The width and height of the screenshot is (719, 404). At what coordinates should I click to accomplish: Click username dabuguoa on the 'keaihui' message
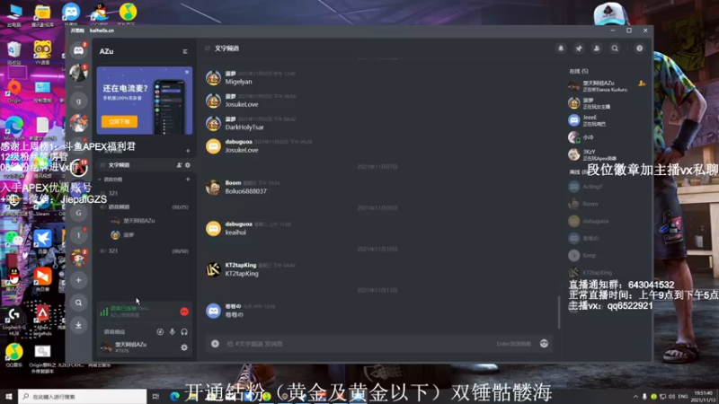[x=238, y=224]
